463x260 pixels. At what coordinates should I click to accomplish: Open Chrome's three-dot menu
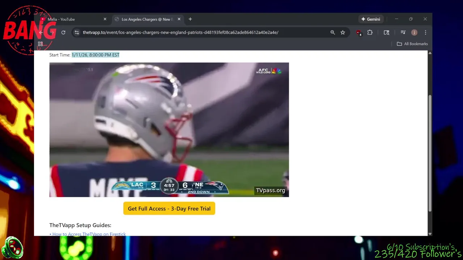pos(425,32)
